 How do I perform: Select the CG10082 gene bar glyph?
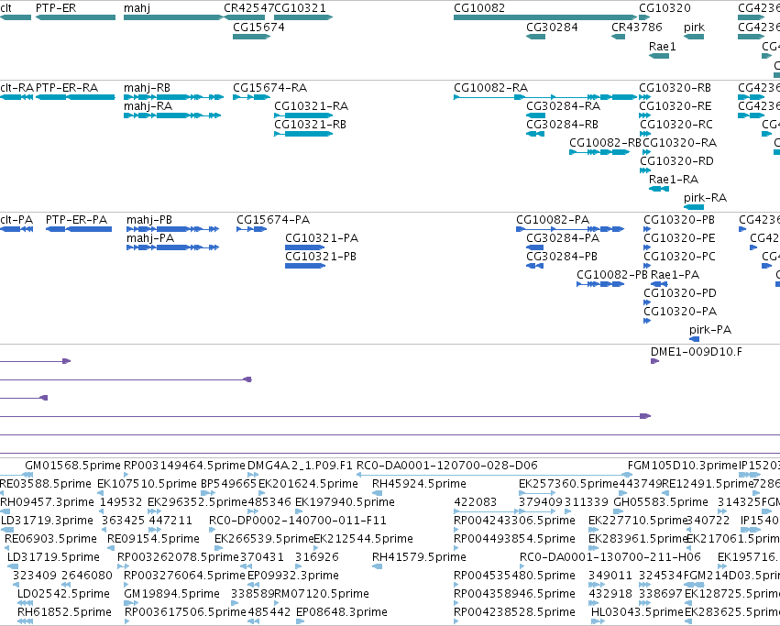[x=545, y=17]
